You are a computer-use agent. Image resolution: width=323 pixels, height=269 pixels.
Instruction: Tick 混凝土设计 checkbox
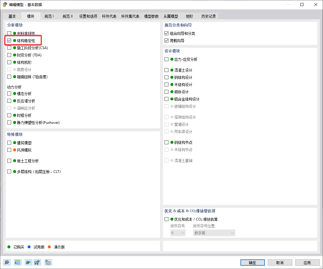point(166,70)
